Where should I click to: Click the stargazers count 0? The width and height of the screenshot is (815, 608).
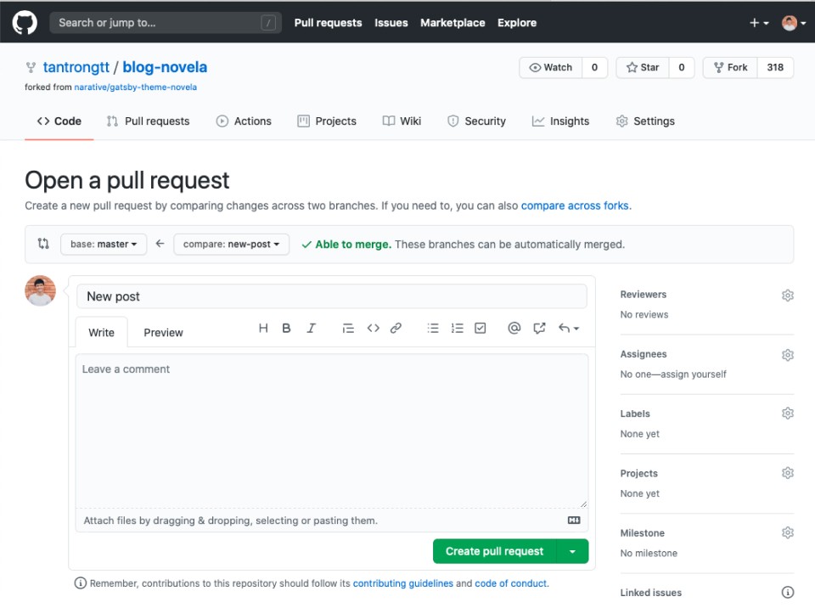[x=682, y=68]
